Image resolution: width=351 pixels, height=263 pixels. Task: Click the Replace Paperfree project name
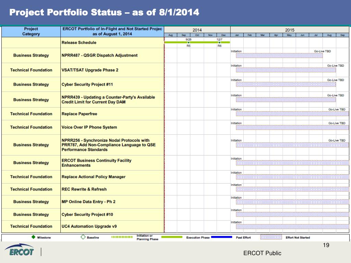pyautogui.click(x=80, y=114)
